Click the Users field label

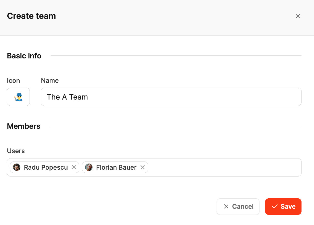point(16,151)
